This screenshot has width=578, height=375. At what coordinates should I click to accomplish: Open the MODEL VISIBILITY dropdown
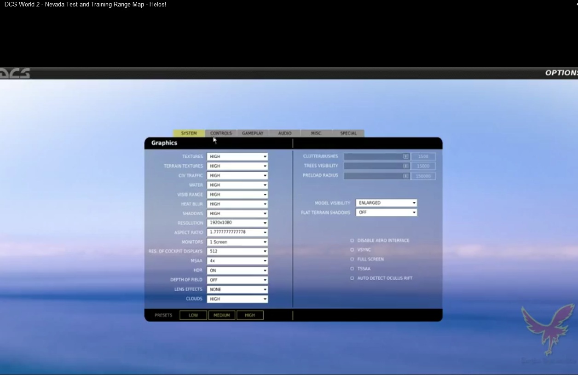[387, 203]
